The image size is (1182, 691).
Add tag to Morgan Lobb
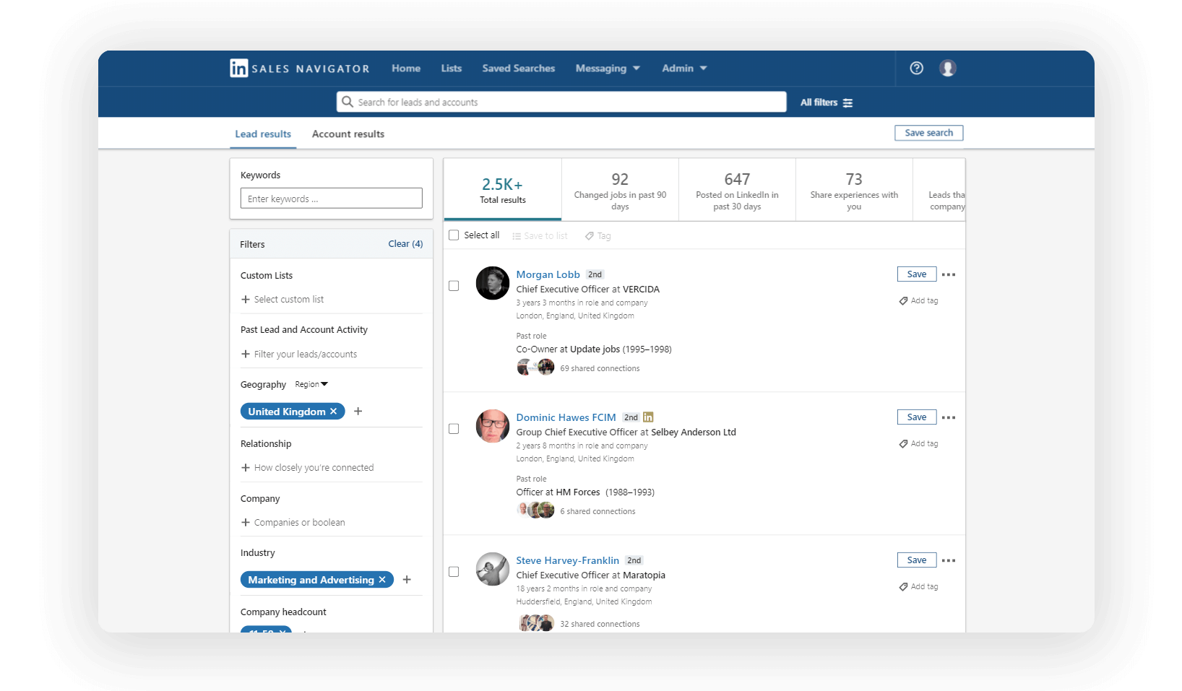pyautogui.click(x=918, y=300)
